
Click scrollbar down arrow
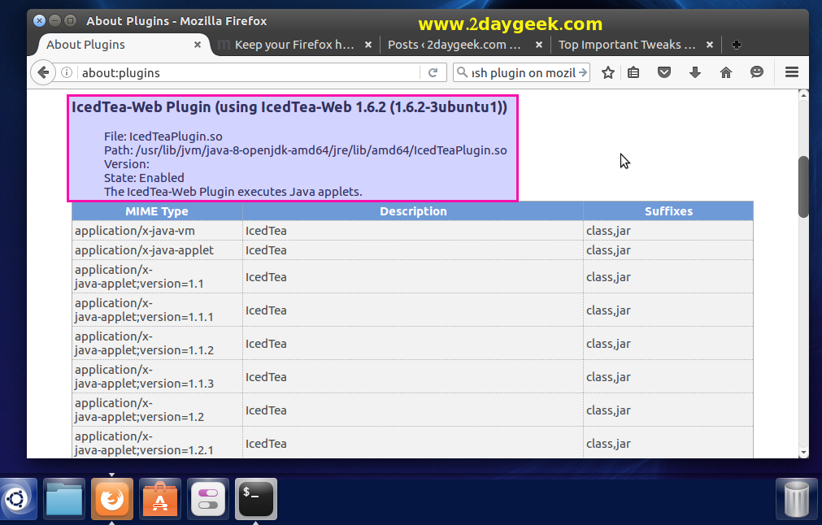(x=803, y=453)
